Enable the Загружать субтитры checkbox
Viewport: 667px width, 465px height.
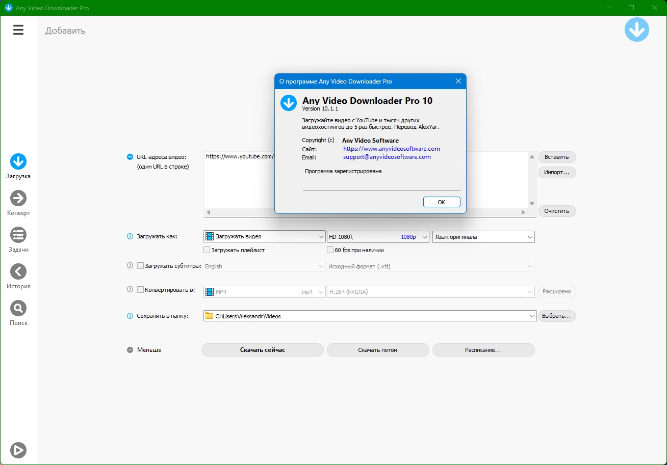click(x=141, y=266)
